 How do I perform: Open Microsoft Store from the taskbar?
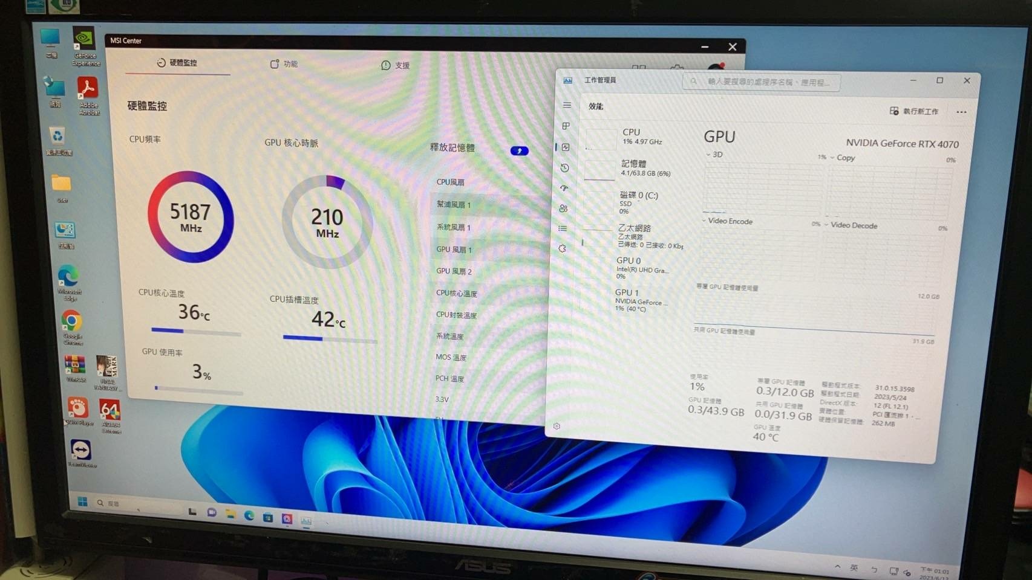(x=268, y=517)
